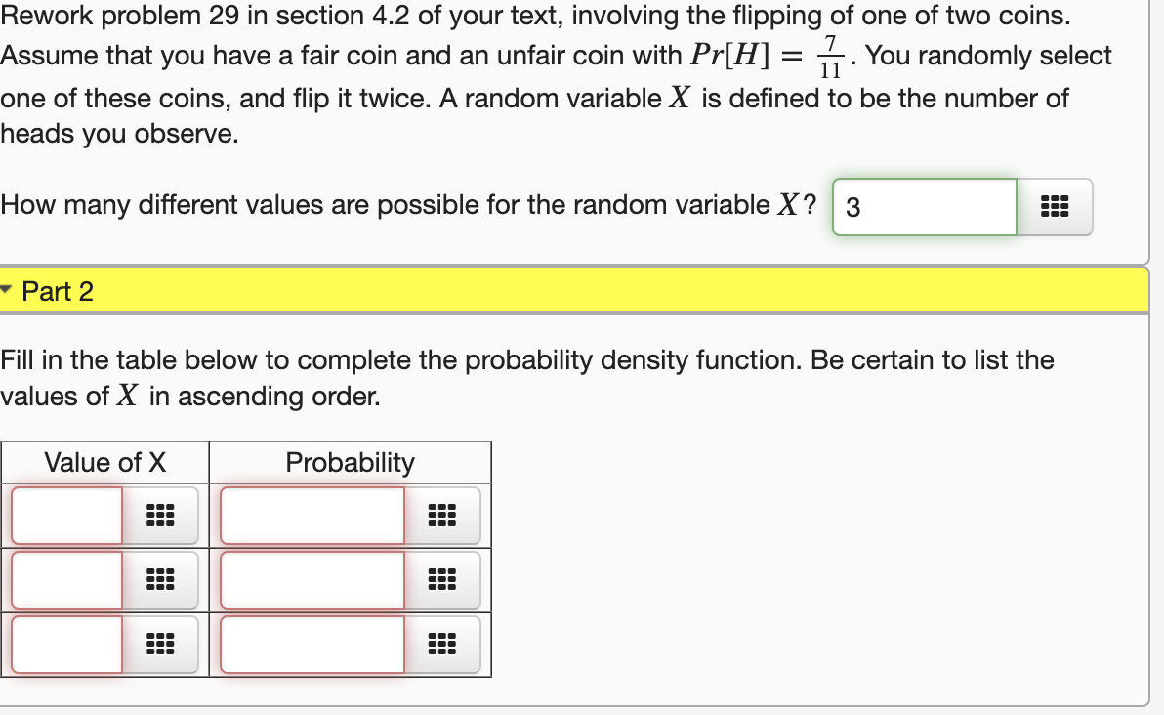Screen dimensions: 1164x715
Task: Click the Probability column header
Action: [x=349, y=462]
